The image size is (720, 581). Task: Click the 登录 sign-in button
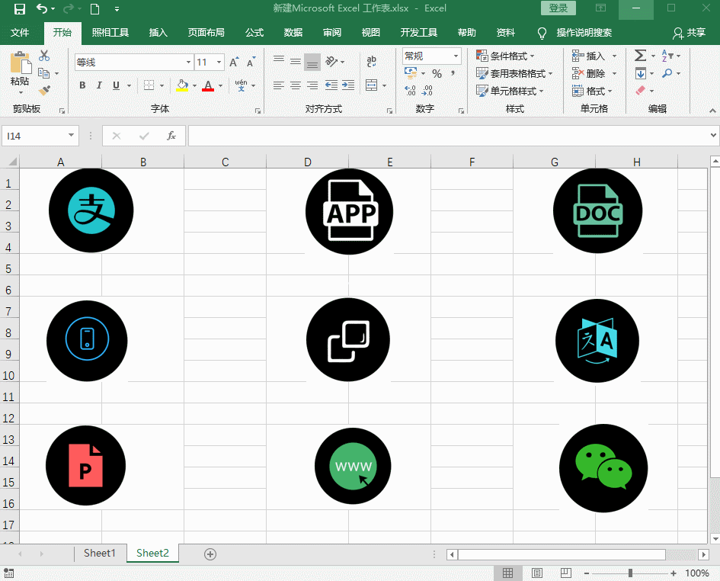pyautogui.click(x=558, y=8)
